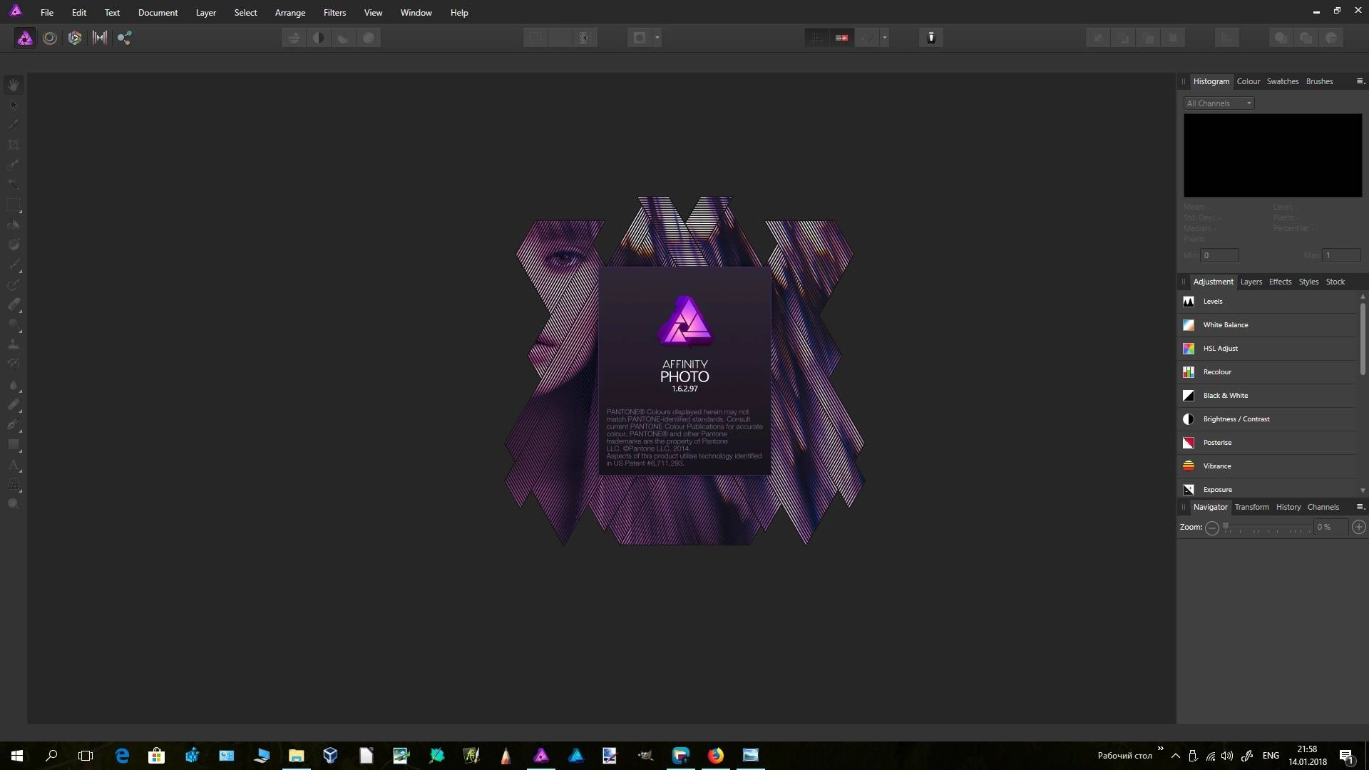Click the Auto Levels toolbar icon
This screenshot has width=1369, height=770.
294,38
